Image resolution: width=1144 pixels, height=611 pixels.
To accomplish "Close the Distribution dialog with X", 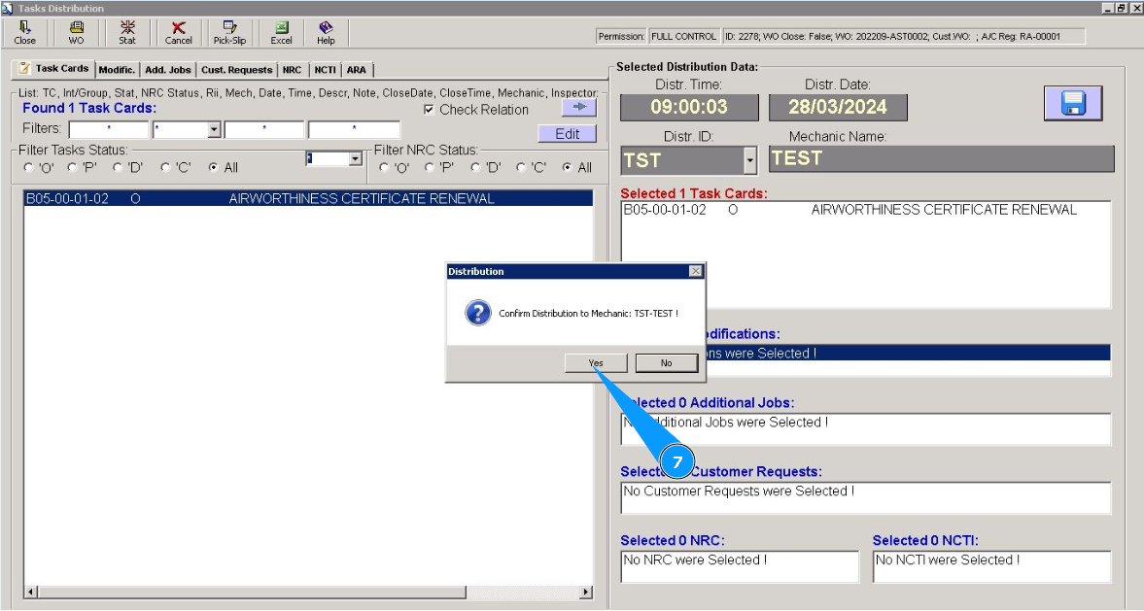I will point(696,271).
